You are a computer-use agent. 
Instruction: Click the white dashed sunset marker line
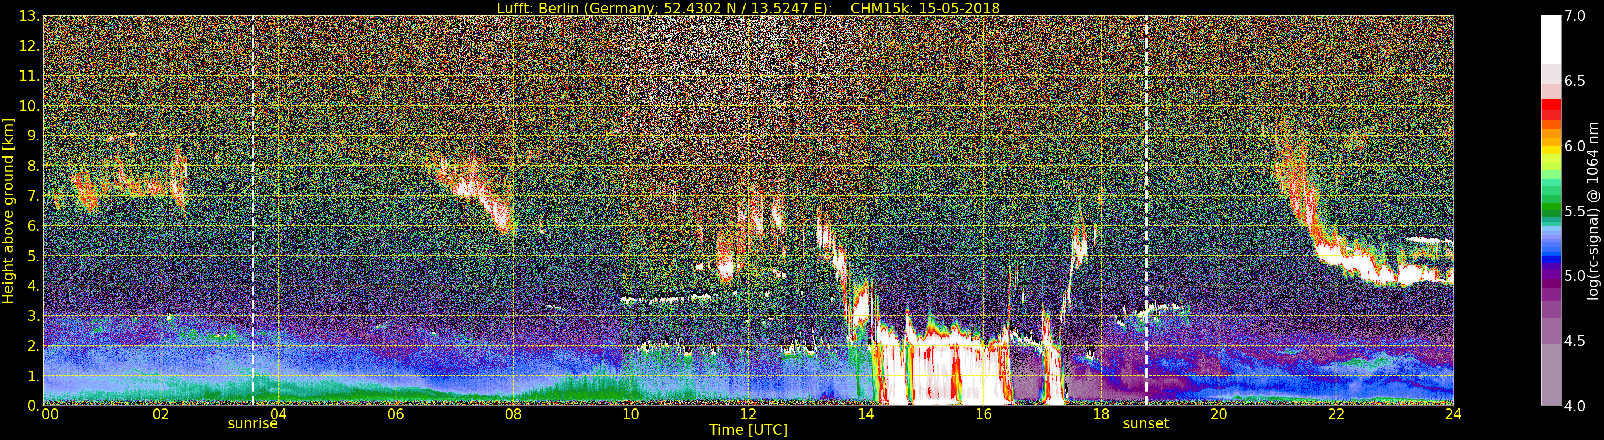pos(1146,211)
